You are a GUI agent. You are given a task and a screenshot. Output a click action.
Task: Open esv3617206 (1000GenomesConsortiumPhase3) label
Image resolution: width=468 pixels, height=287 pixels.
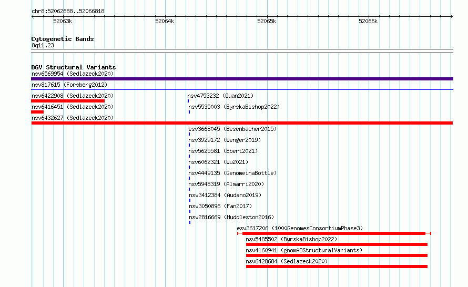click(x=300, y=228)
